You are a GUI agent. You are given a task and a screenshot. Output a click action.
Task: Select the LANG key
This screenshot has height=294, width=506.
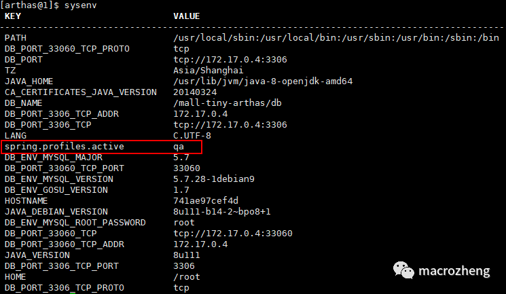16,136
